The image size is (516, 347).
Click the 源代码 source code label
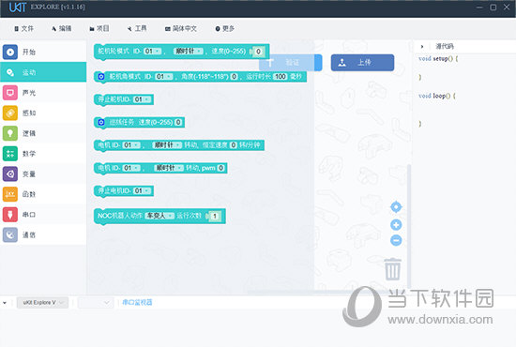[x=445, y=46]
